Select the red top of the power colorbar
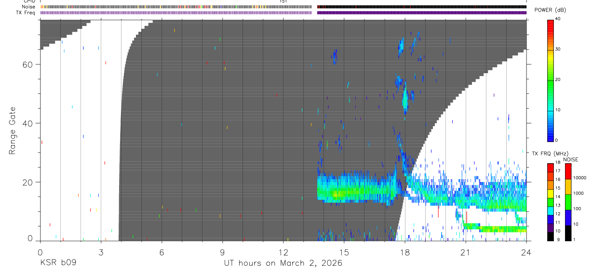This screenshot has height=273, width=592. tap(550, 26)
